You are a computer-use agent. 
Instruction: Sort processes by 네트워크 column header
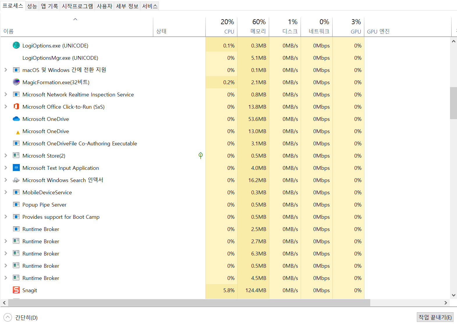pyautogui.click(x=317, y=27)
